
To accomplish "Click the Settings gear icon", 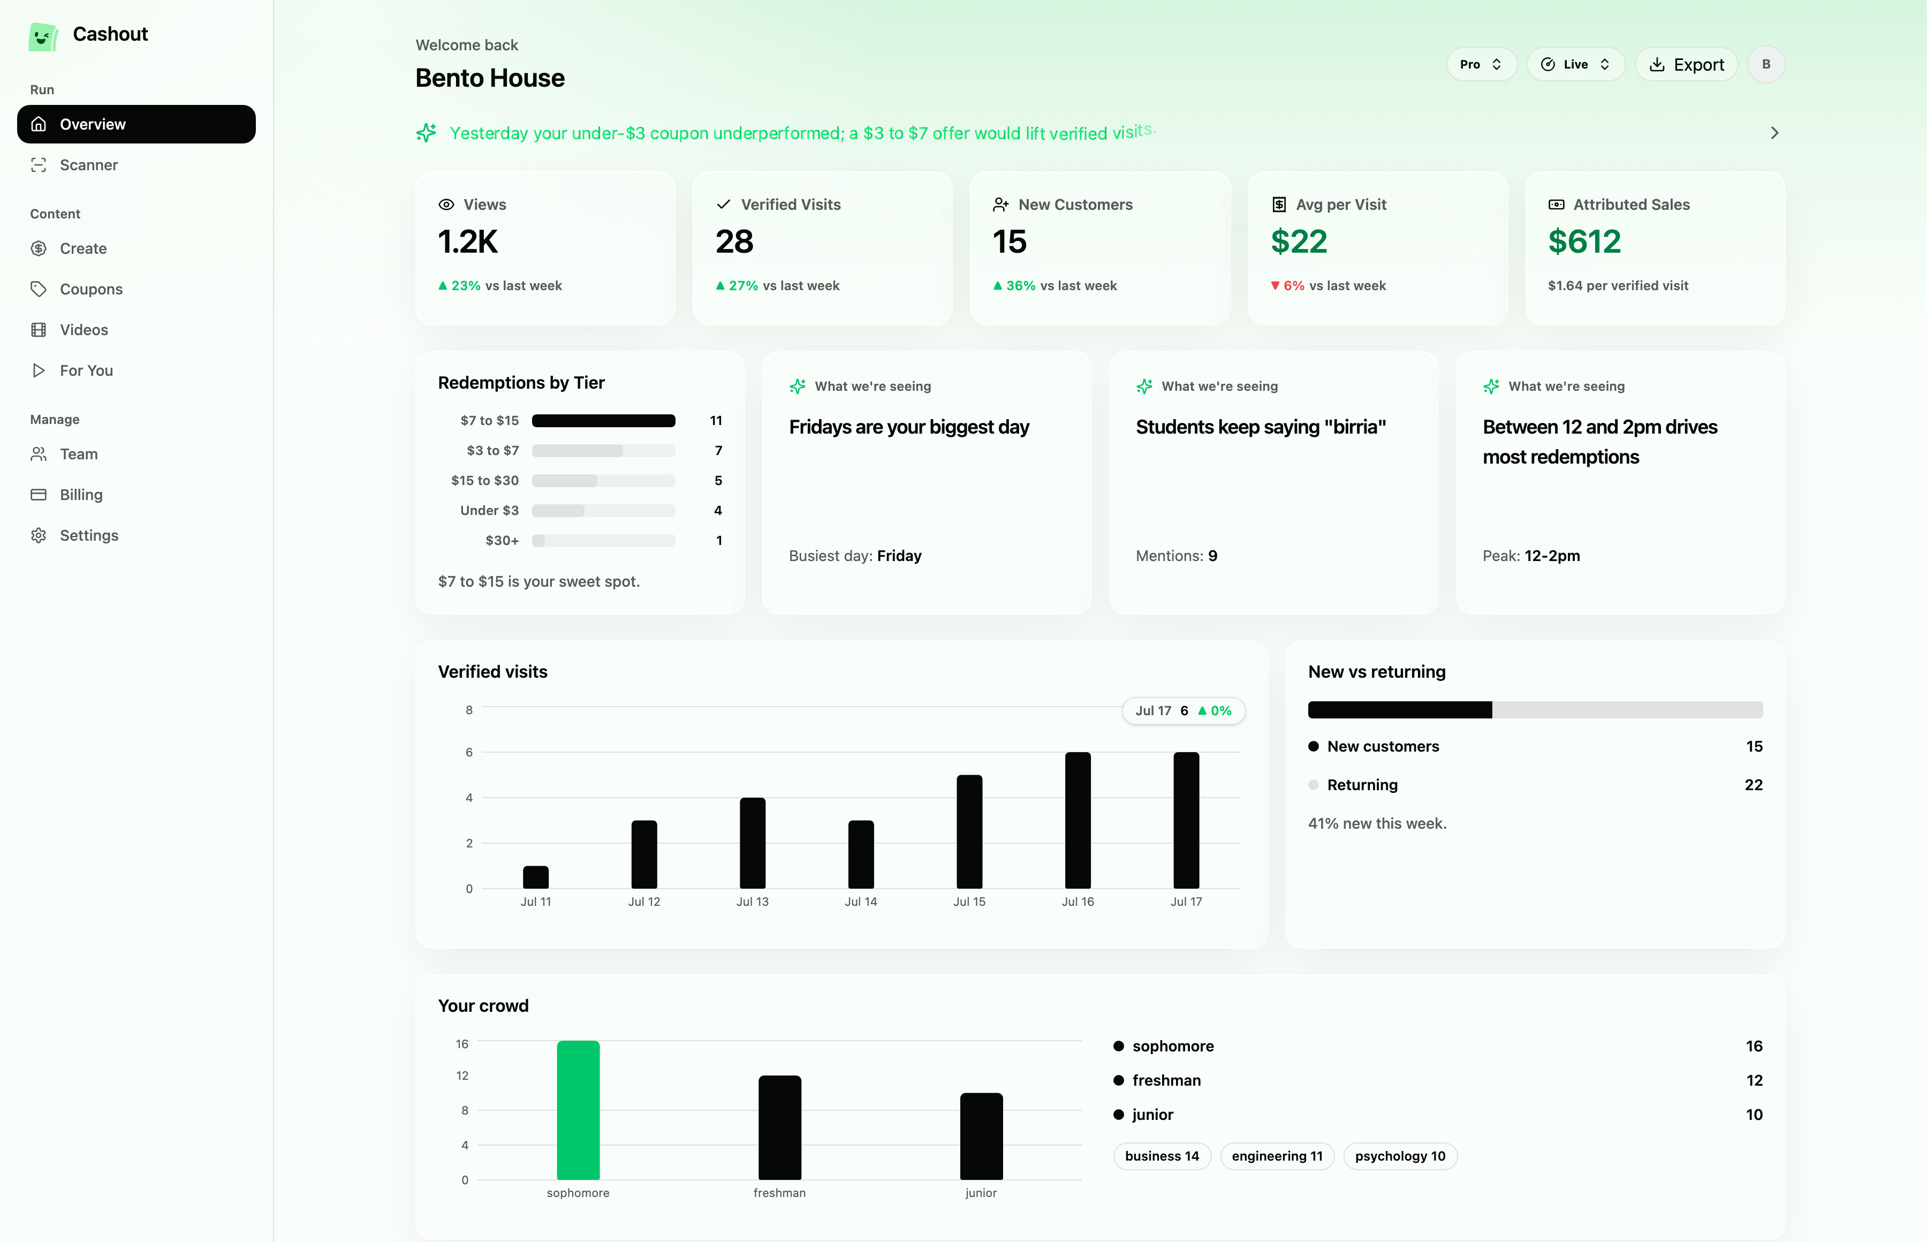I will (x=38, y=535).
